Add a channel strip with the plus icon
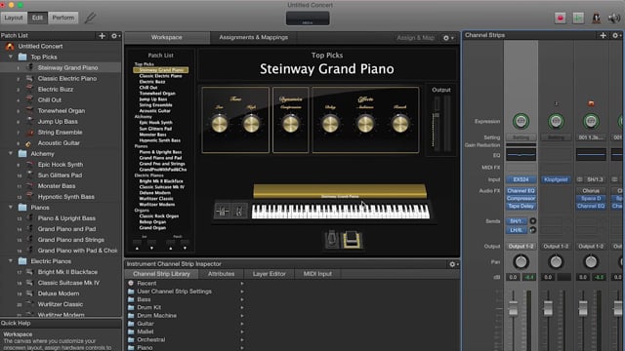Viewport: 625px width, 351px height. [603, 35]
